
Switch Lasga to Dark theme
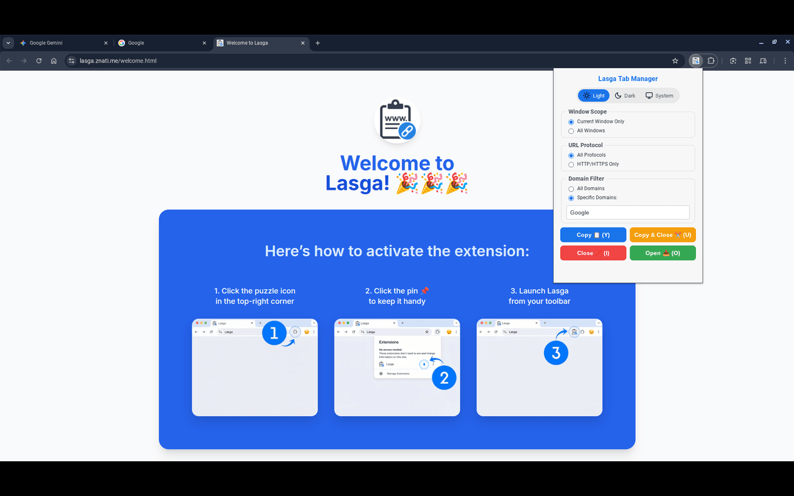pos(625,95)
